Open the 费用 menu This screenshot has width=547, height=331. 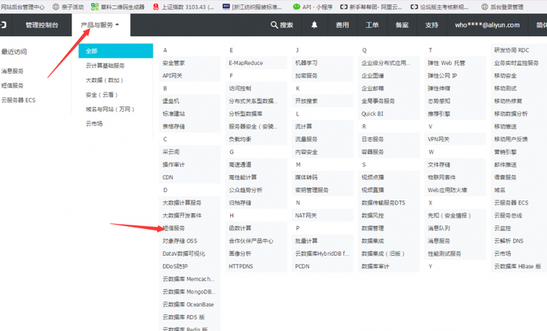click(342, 25)
